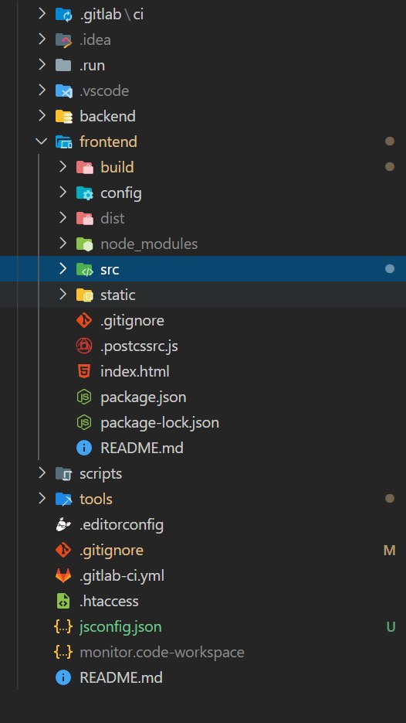This screenshot has height=723, width=406.
Task: Click the scripts folder icon
Action: coord(63,473)
